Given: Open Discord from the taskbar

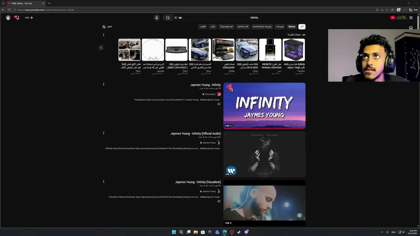Looking at the screenshot, I should click(x=246, y=232).
